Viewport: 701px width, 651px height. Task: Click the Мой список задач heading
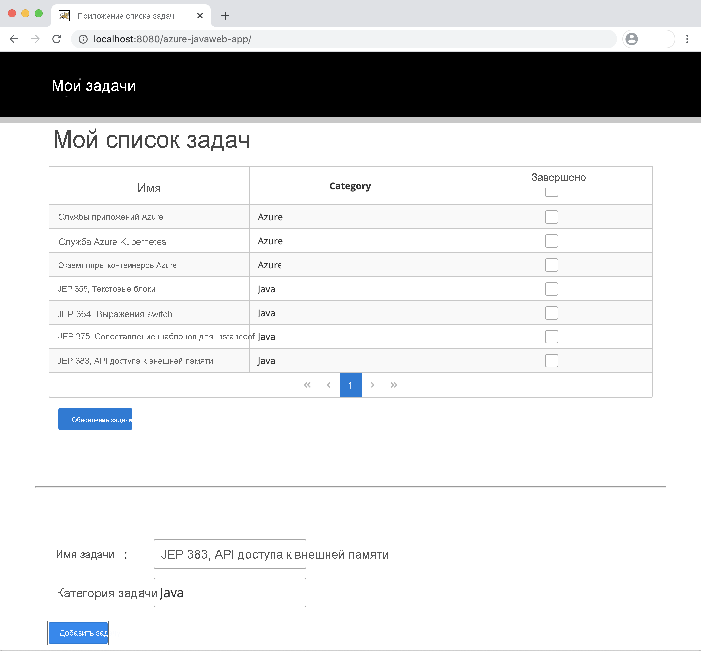[151, 140]
